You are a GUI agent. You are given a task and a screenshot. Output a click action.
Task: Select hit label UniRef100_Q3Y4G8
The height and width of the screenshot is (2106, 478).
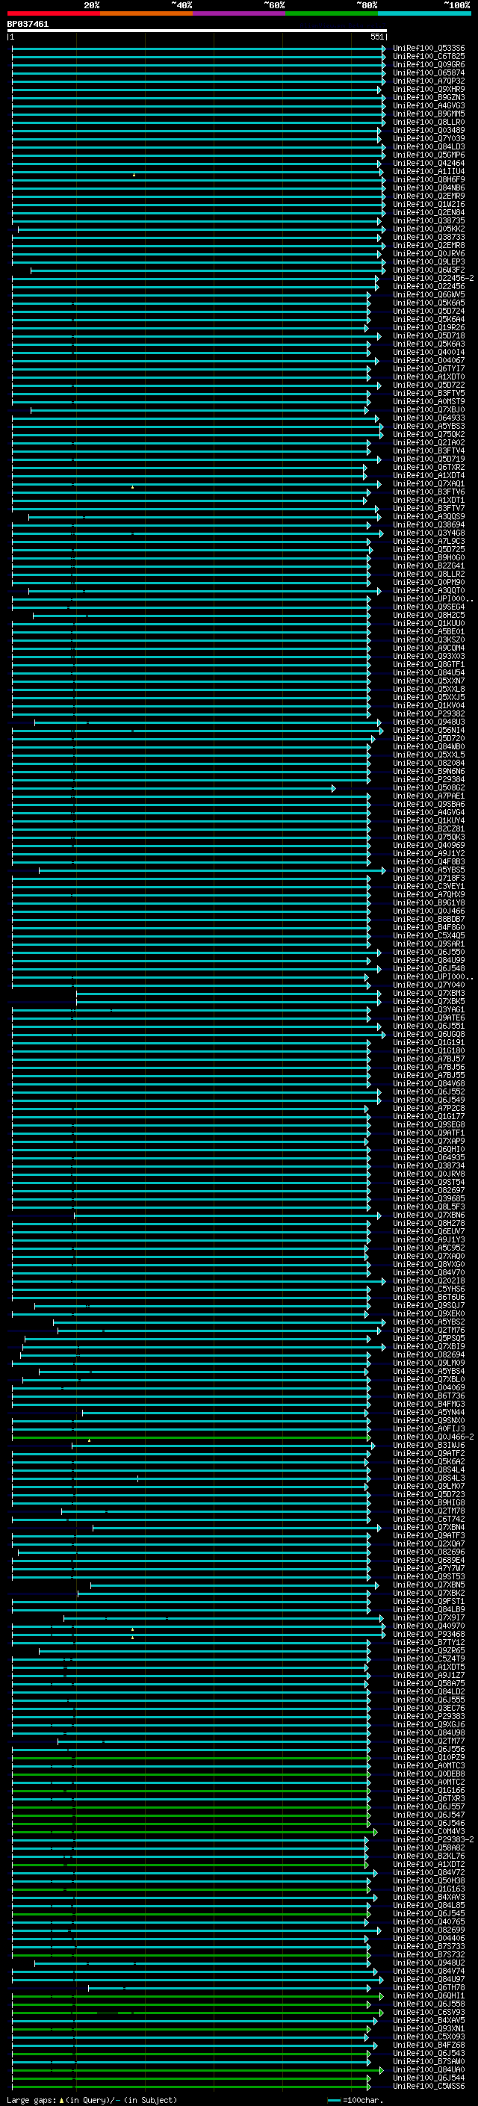click(x=429, y=533)
